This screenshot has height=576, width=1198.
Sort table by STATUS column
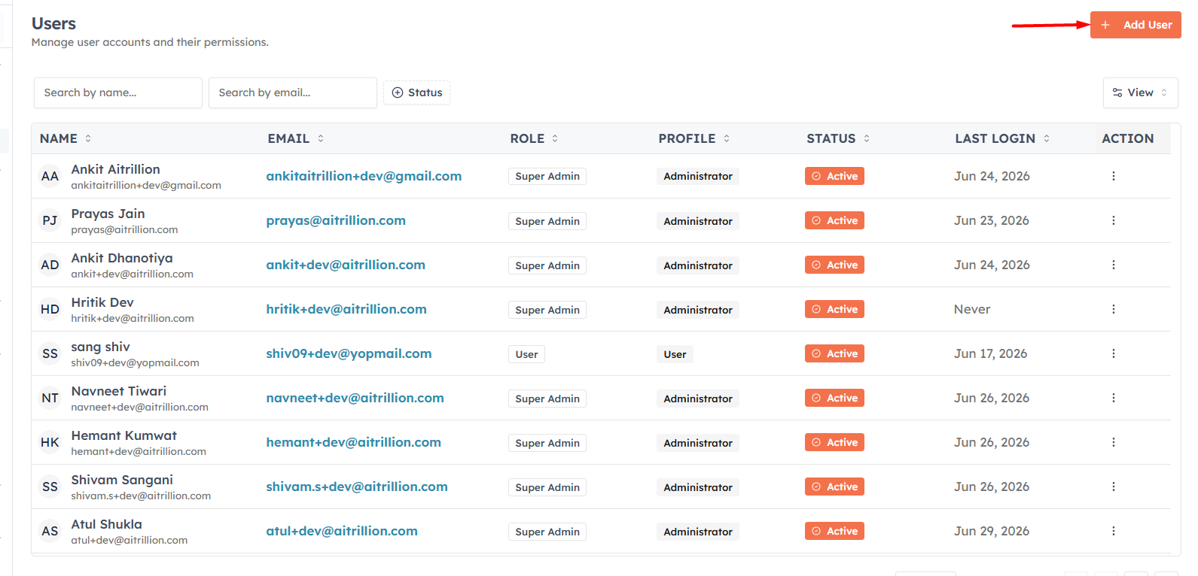(838, 138)
